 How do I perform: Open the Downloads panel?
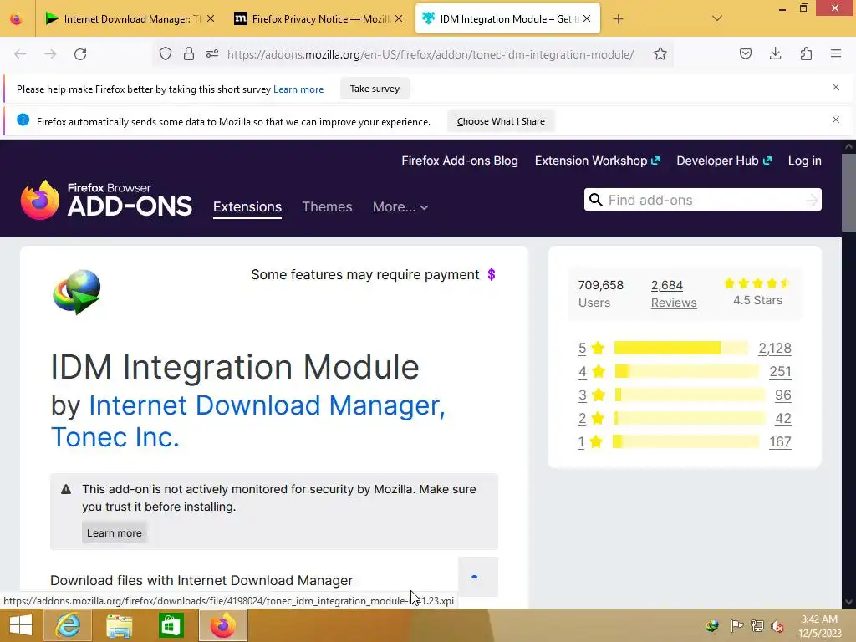tap(775, 53)
